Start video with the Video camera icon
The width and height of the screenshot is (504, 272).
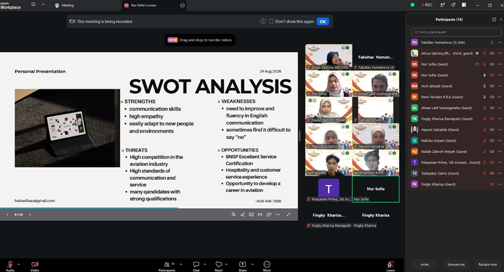pos(35,264)
